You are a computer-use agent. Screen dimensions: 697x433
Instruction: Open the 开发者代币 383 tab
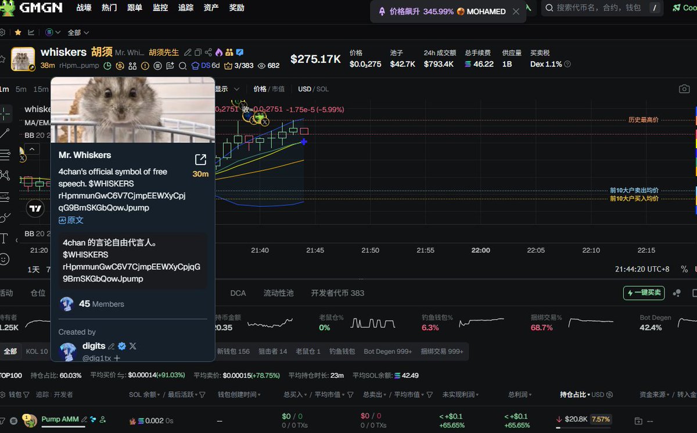pos(337,293)
